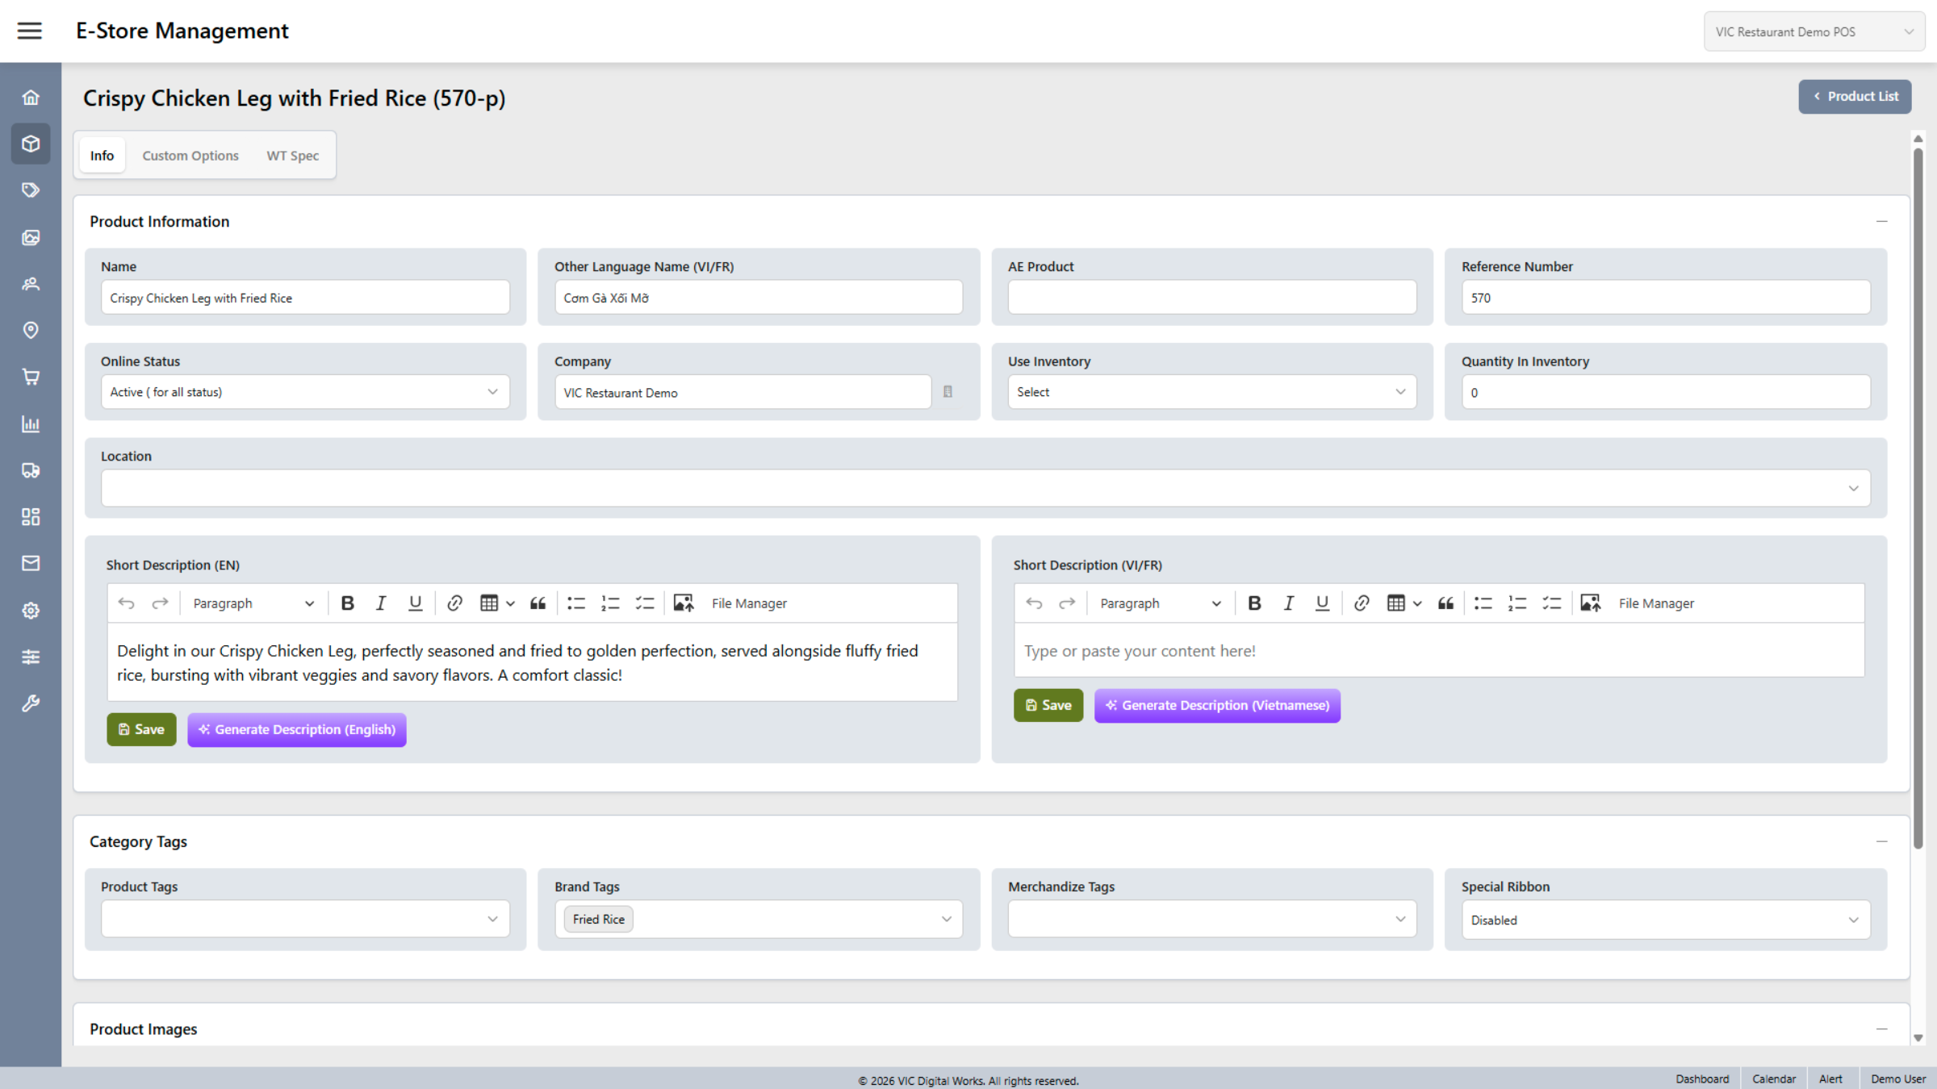Image resolution: width=1937 pixels, height=1089 pixels.
Task: Go back to Product List
Action: 1854,96
